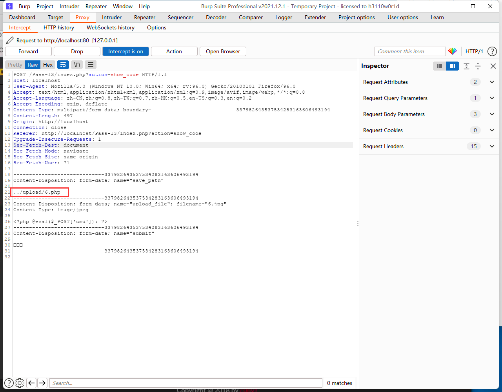Switch to Pretty view
The width and height of the screenshot is (502, 392).
pos(15,65)
